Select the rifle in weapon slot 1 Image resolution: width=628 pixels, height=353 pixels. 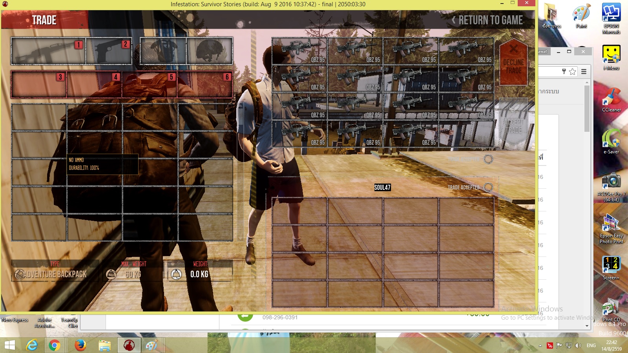pyautogui.click(x=48, y=51)
